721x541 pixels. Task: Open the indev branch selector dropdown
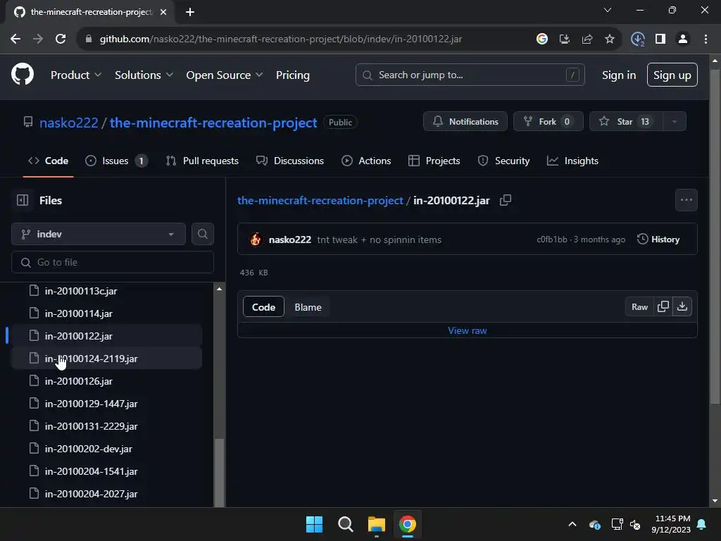[x=99, y=234]
